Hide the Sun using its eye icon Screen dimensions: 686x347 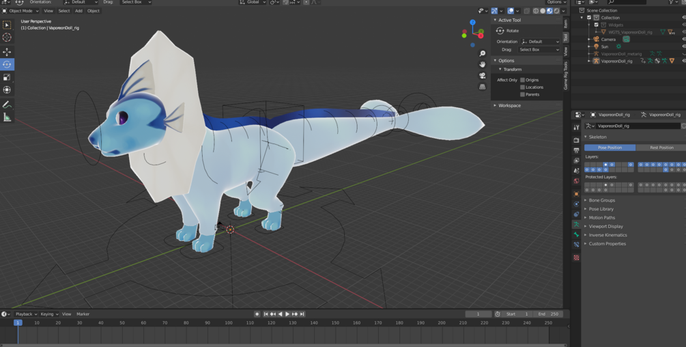[x=684, y=46]
